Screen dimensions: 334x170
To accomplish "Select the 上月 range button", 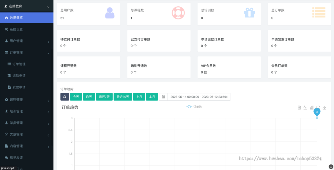I will point(139,97).
